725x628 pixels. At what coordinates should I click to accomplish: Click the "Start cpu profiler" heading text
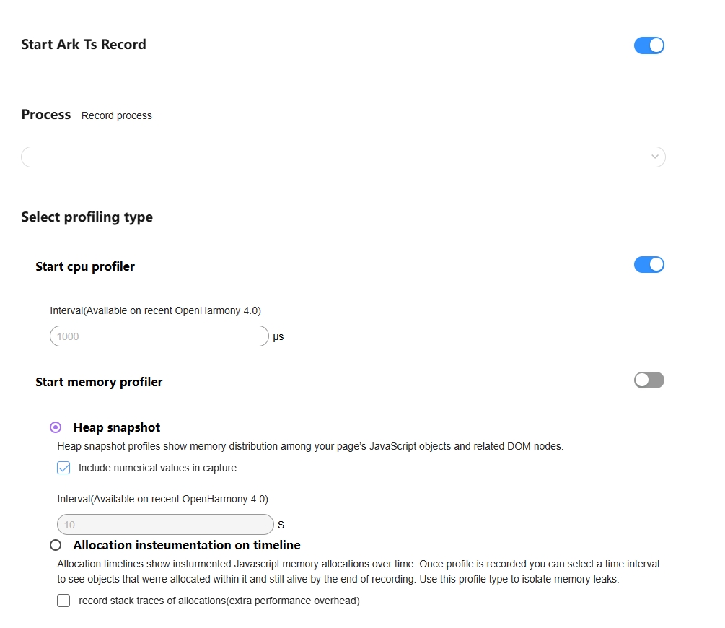tap(85, 266)
